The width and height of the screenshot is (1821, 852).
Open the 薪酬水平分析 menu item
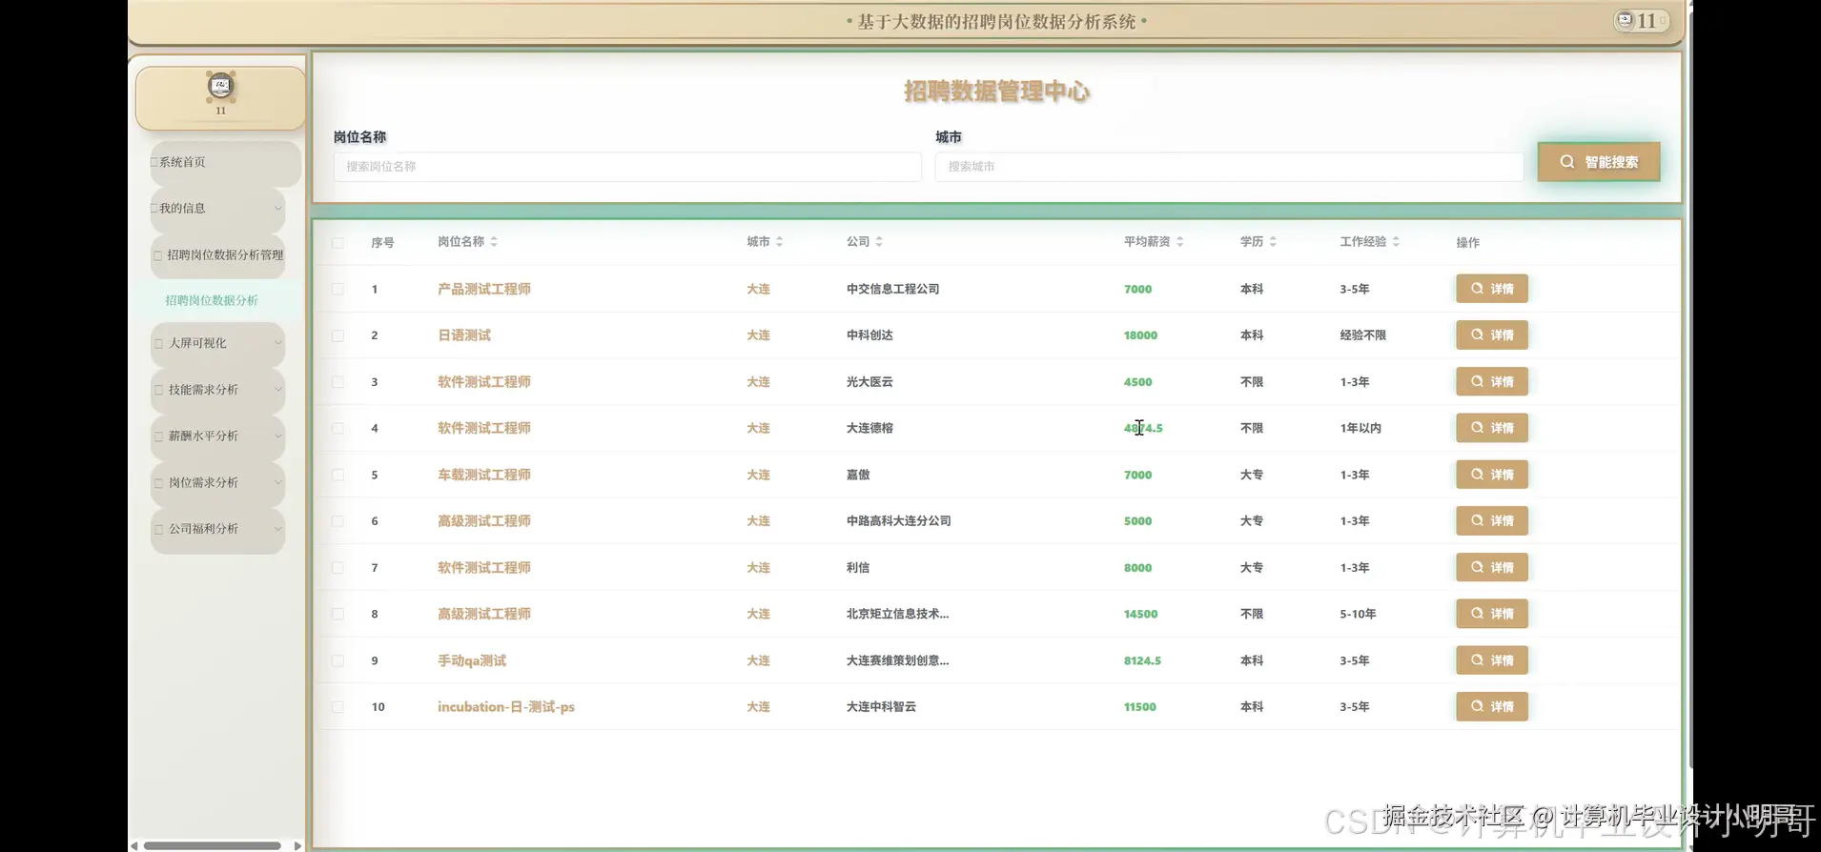pos(217,436)
